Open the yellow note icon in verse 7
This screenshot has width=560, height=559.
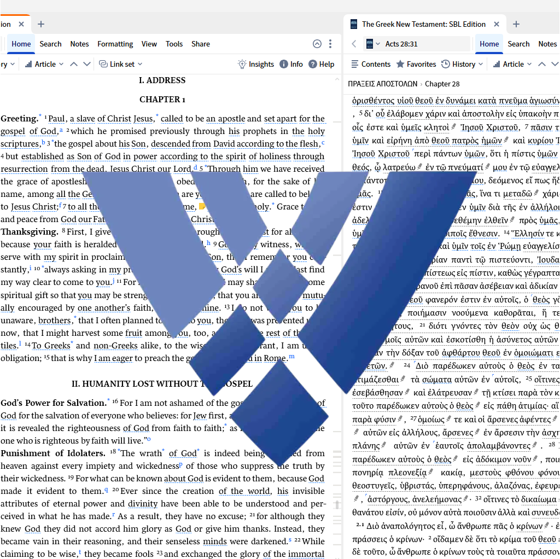(202, 206)
